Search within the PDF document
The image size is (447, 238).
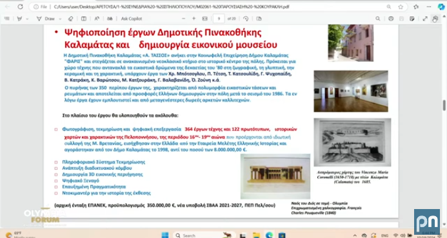[x=378, y=19]
